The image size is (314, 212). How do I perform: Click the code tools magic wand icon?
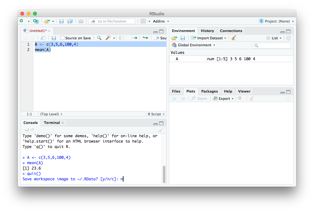[108, 38]
